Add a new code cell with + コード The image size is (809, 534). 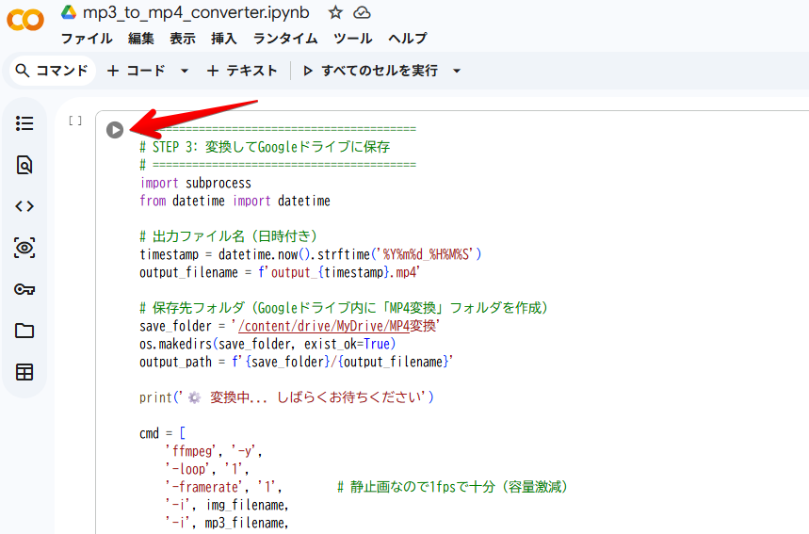pyautogui.click(x=137, y=71)
